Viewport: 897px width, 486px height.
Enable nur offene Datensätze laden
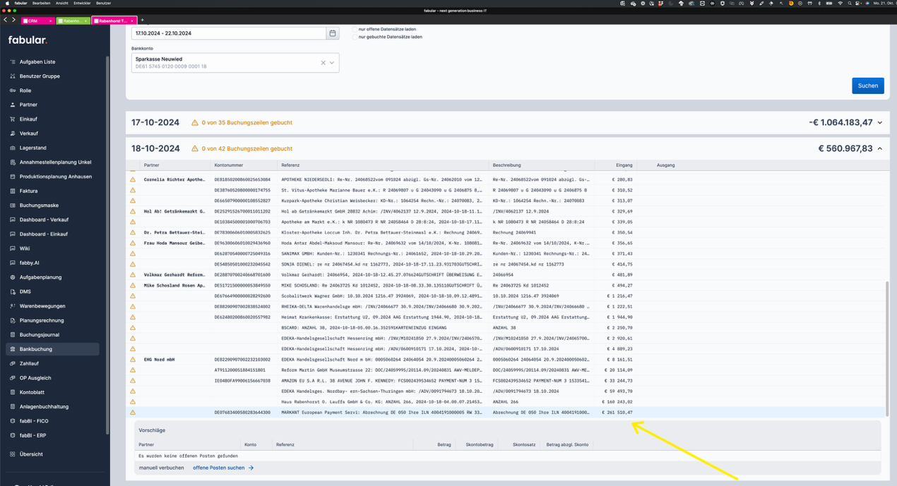coord(356,29)
